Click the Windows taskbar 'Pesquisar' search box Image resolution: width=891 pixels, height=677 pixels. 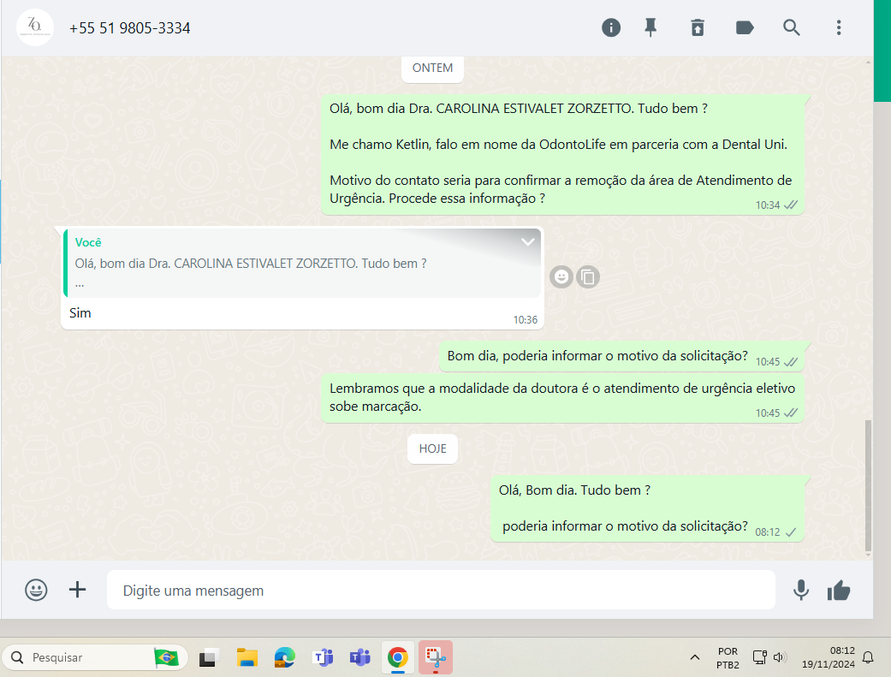tap(95, 657)
